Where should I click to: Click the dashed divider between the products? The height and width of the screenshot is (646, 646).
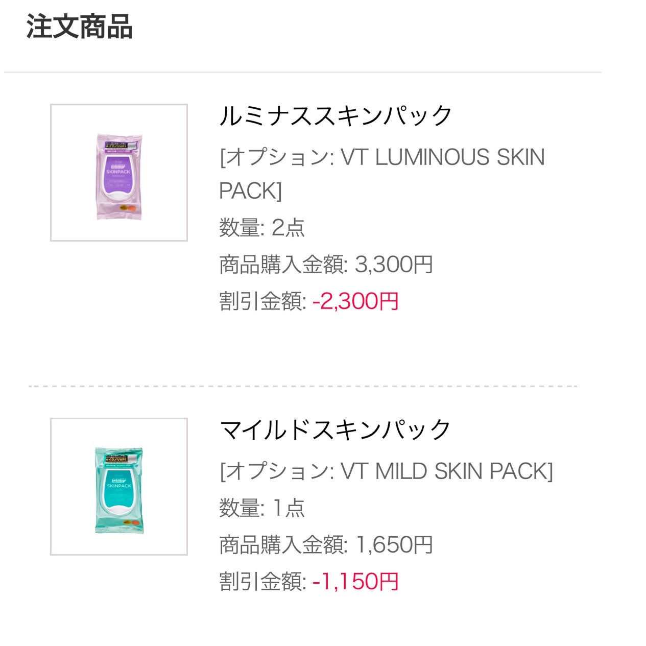302,386
